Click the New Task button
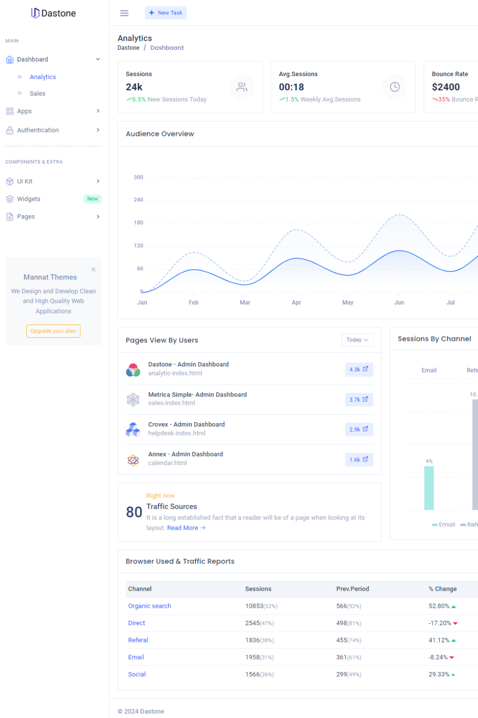This screenshot has width=478, height=718. tap(165, 13)
